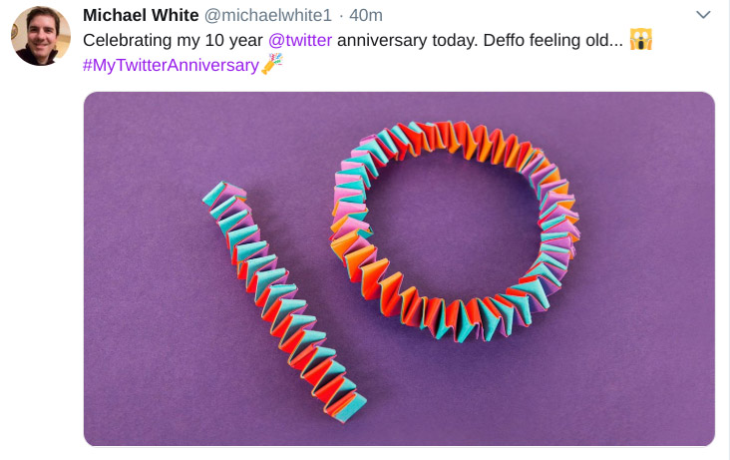Click Michael White's profile avatar
Viewport: 730px width, 460px height.
pyautogui.click(x=40, y=36)
